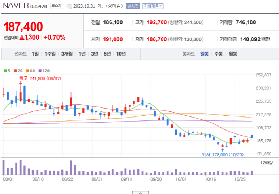Select the 5년 line chart tab
This screenshot has width=279, height=194.
point(107,54)
